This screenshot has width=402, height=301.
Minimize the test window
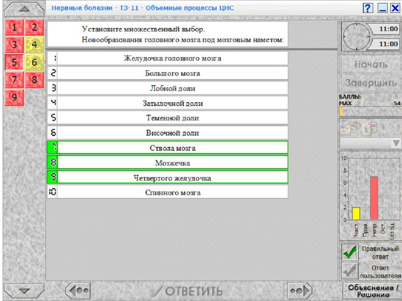[382, 8]
